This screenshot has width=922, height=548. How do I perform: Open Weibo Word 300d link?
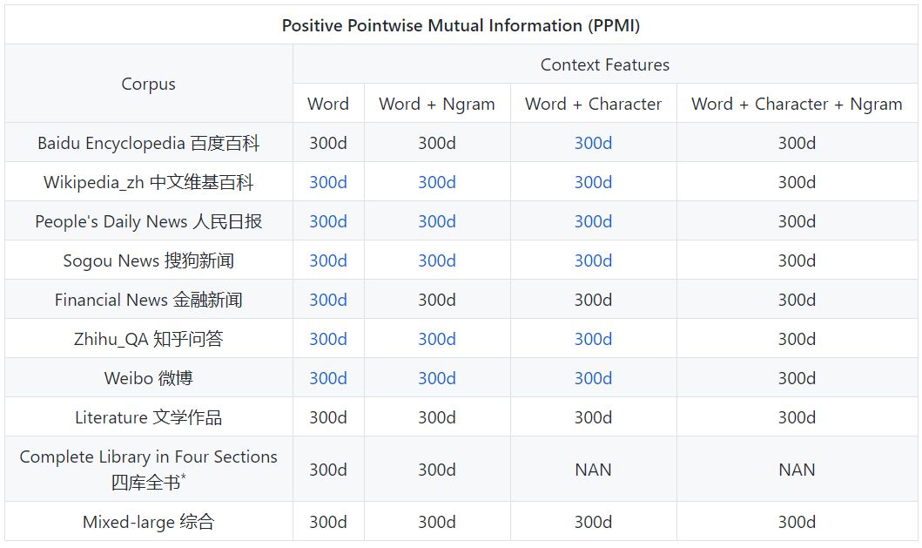[328, 378]
